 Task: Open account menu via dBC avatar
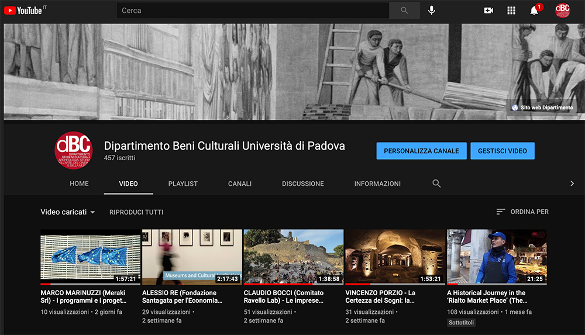point(562,11)
